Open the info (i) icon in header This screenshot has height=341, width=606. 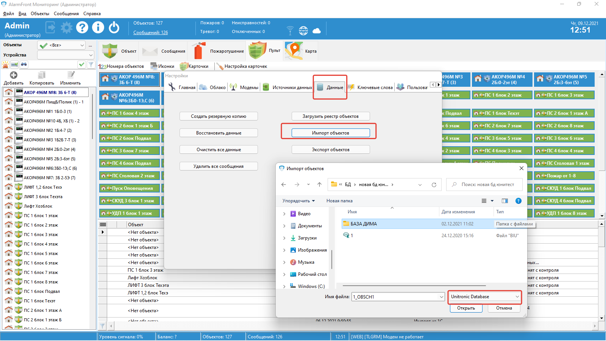coord(98,27)
